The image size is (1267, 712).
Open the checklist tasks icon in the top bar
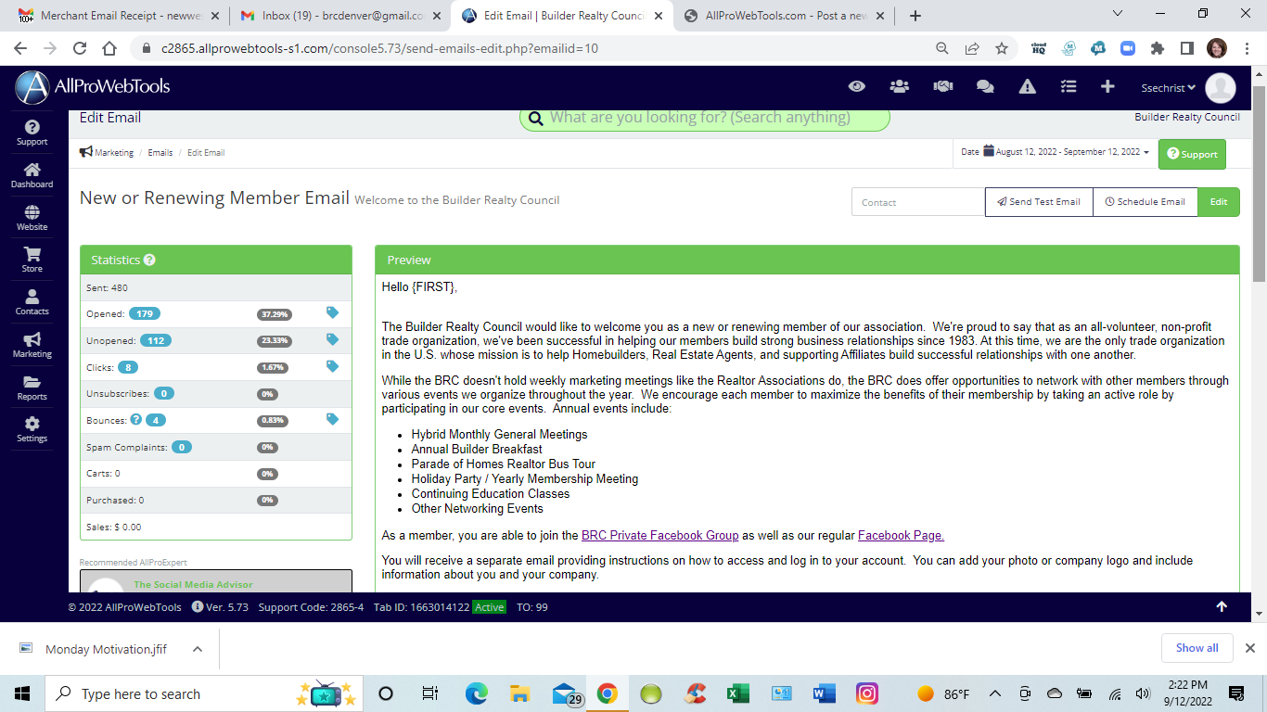pyautogui.click(x=1069, y=86)
